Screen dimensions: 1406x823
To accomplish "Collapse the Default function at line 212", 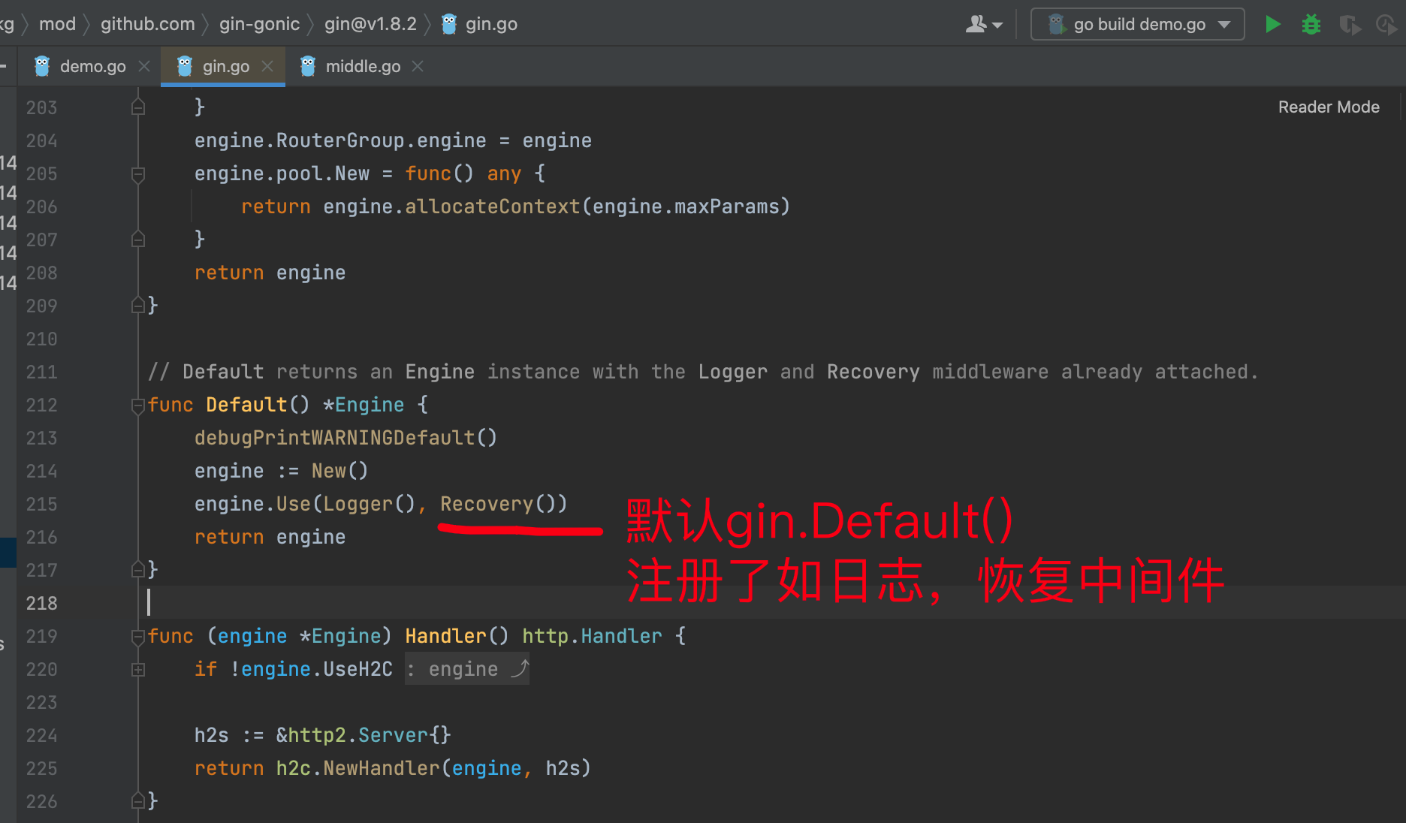I will [x=138, y=406].
